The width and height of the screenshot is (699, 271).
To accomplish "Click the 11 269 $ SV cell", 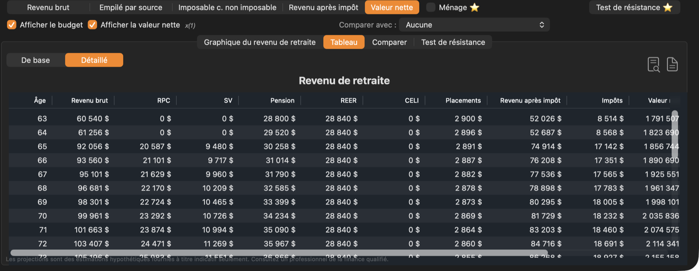I will click(218, 243).
